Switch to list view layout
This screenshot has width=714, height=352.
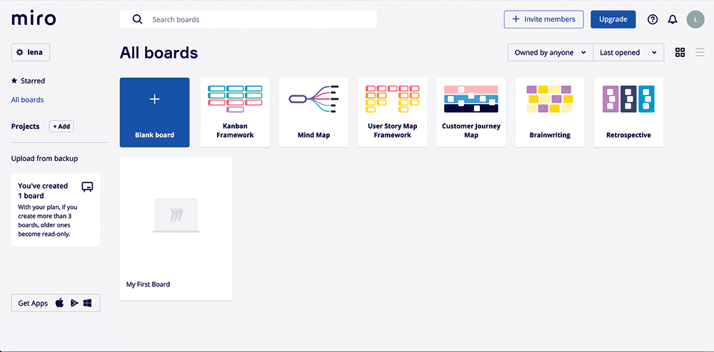coord(700,52)
